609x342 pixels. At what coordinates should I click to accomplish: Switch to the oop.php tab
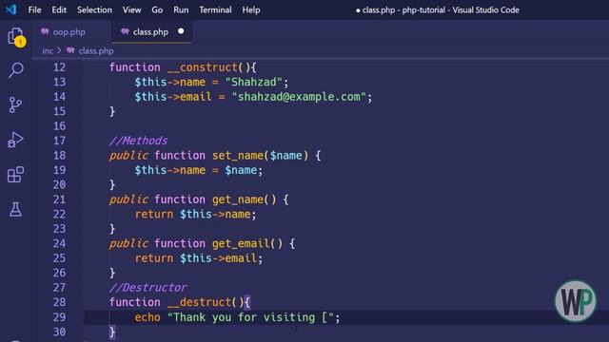tap(71, 31)
